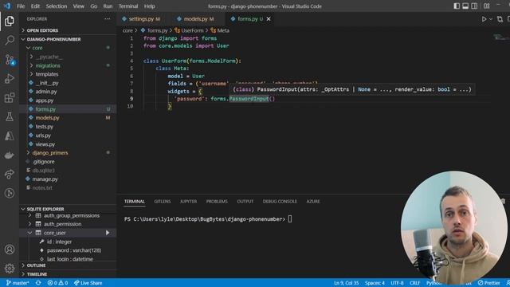510x287 pixels.
Task: Click master branch in status bar
Action: (18, 283)
